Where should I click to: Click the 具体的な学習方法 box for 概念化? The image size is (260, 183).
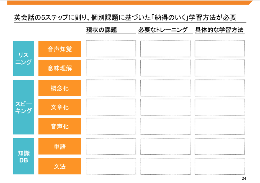(220, 88)
